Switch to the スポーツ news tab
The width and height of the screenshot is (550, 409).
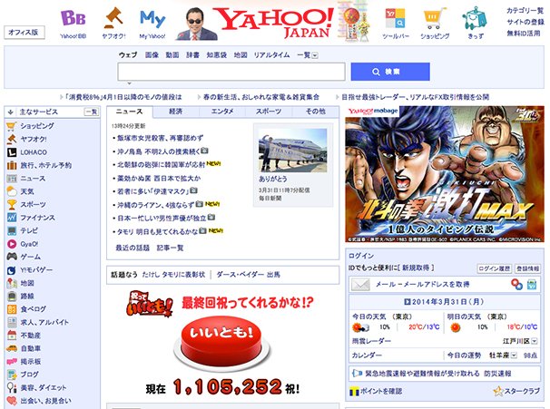[269, 112]
